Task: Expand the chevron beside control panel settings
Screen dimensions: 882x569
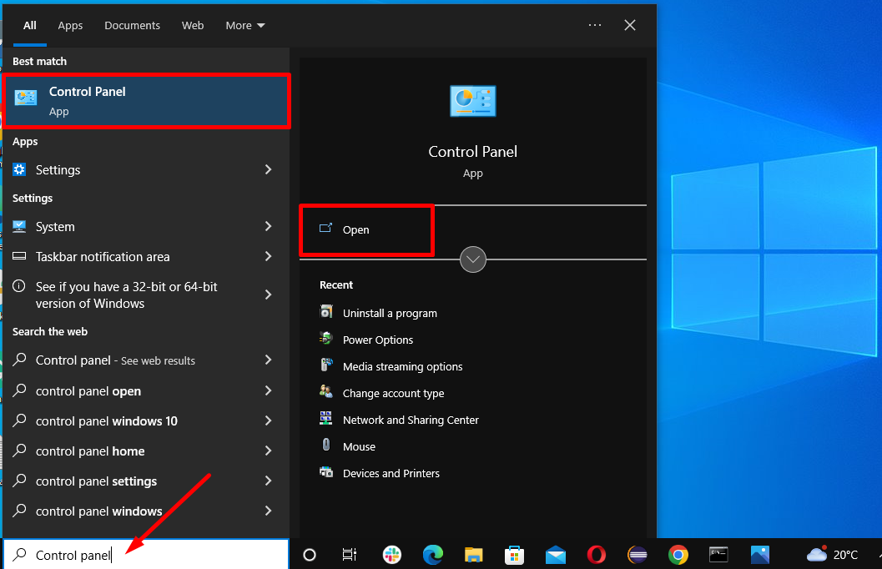Action: pyautogui.click(x=269, y=481)
